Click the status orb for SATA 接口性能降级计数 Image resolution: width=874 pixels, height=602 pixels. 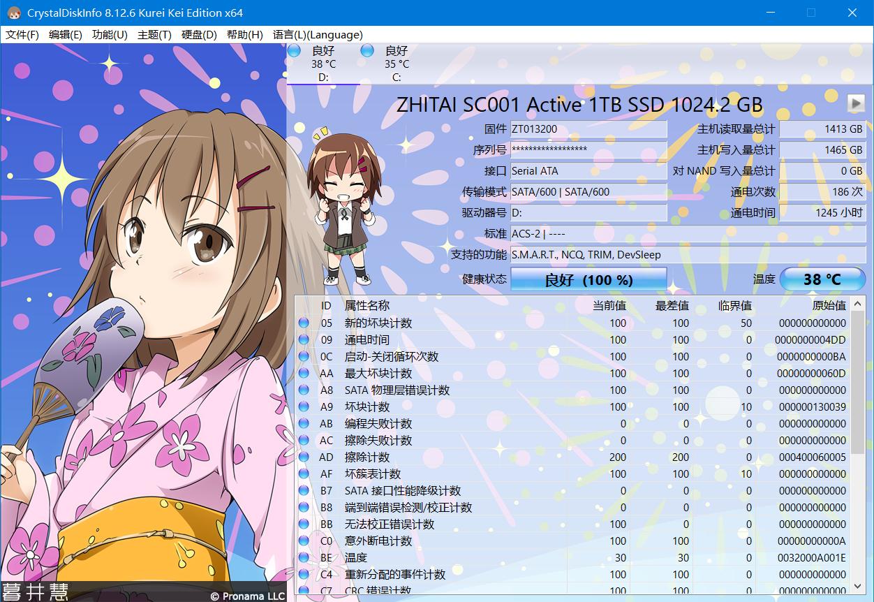coord(304,490)
